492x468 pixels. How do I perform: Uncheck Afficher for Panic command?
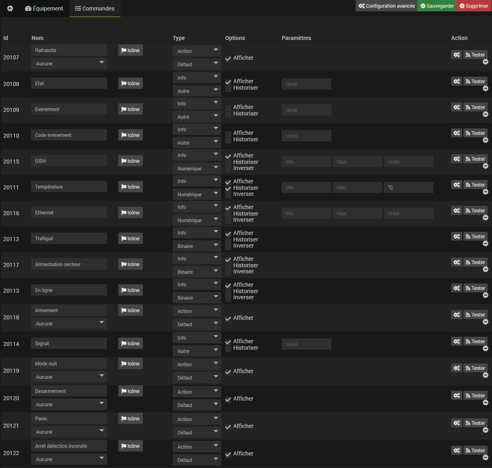pyautogui.click(x=228, y=426)
